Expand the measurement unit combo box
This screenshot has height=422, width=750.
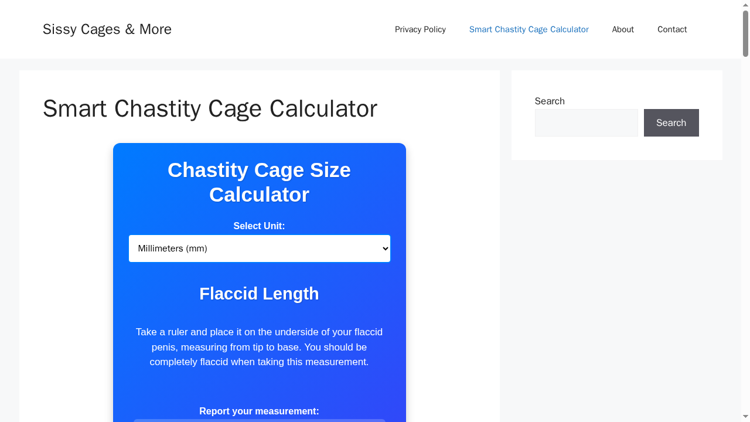tap(259, 249)
